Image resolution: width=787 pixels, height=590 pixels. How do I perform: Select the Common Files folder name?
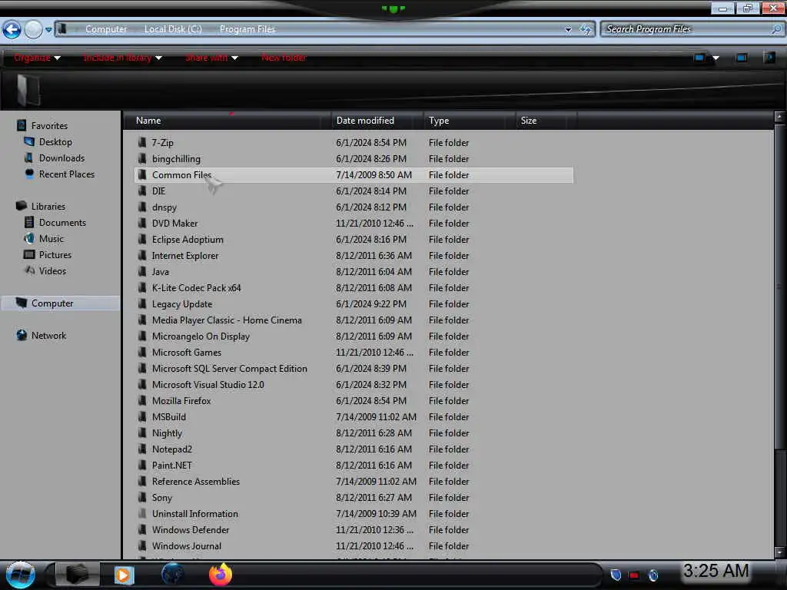tap(181, 174)
